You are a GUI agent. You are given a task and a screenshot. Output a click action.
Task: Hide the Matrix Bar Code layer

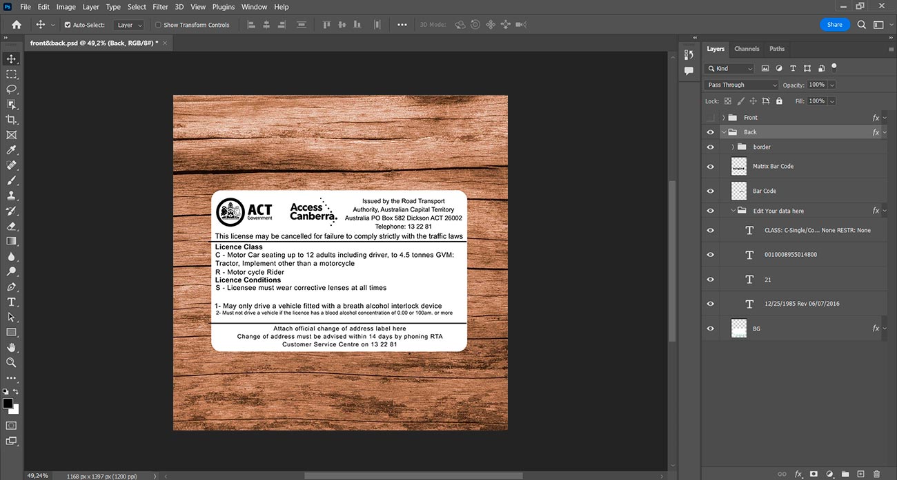(710, 166)
